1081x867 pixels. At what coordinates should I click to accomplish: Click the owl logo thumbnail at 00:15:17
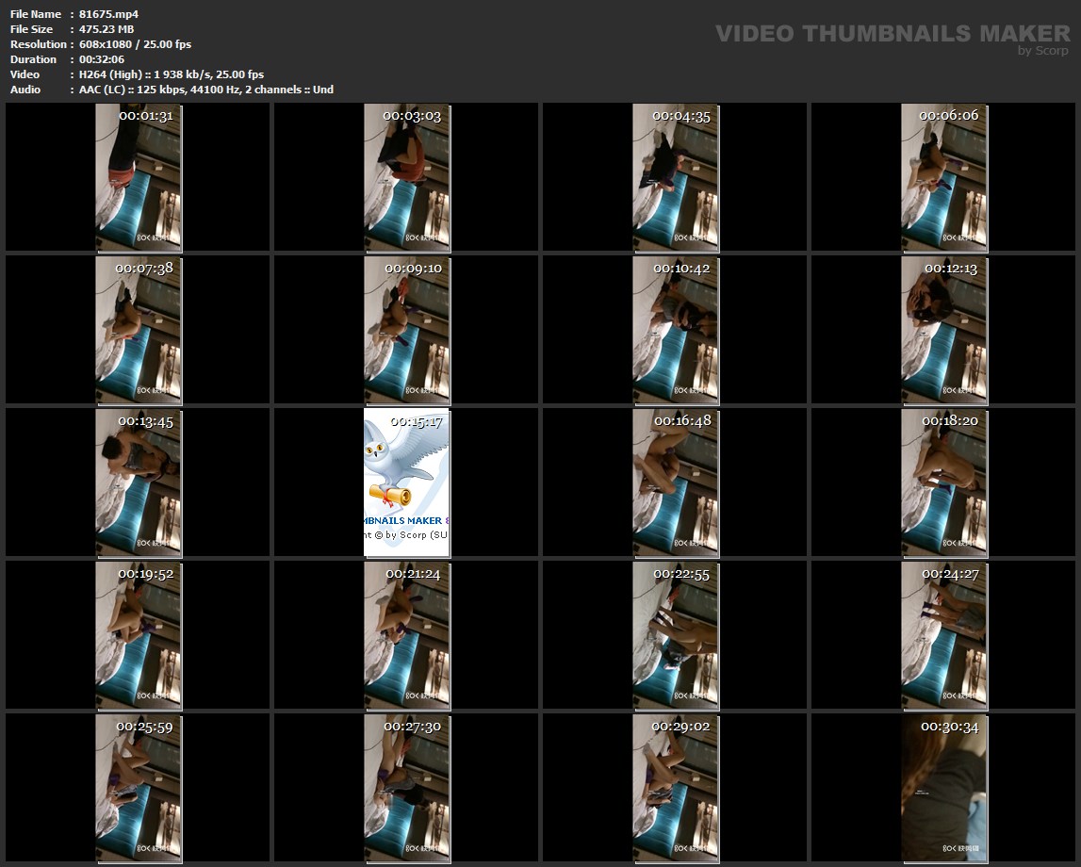point(407,483)
